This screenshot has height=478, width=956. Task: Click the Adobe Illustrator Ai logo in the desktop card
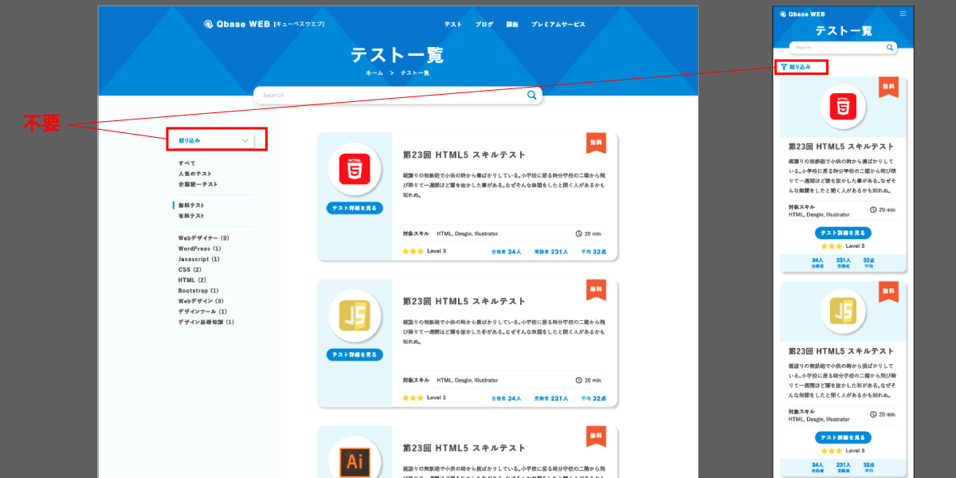pyautogui.click(x=355, y=462)
